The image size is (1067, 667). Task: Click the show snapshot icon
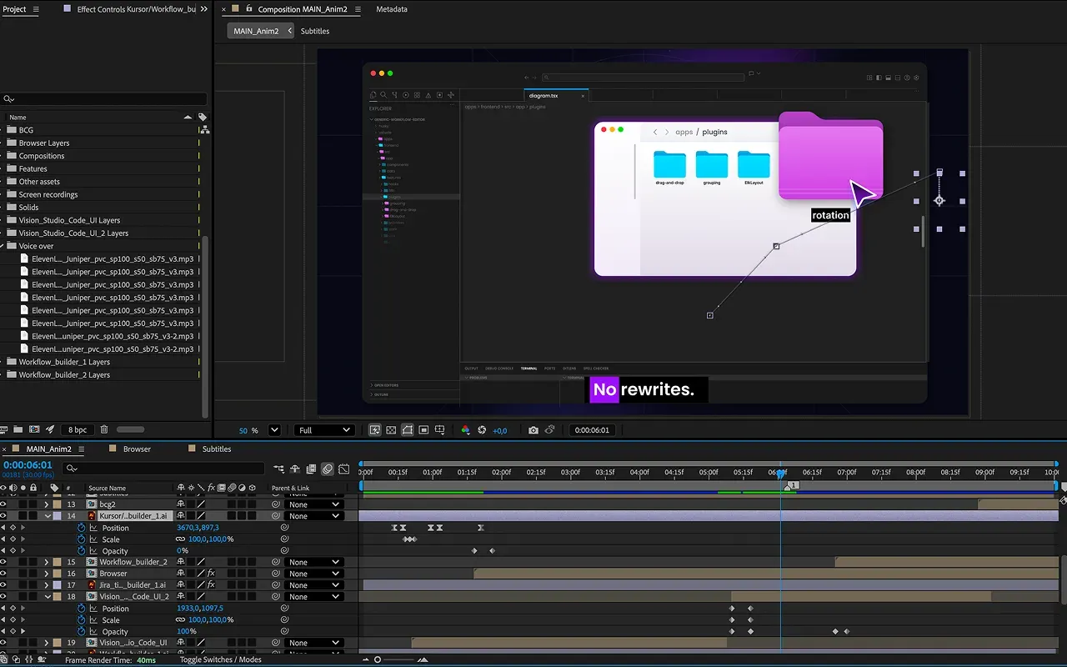click(x=550, y=430)
